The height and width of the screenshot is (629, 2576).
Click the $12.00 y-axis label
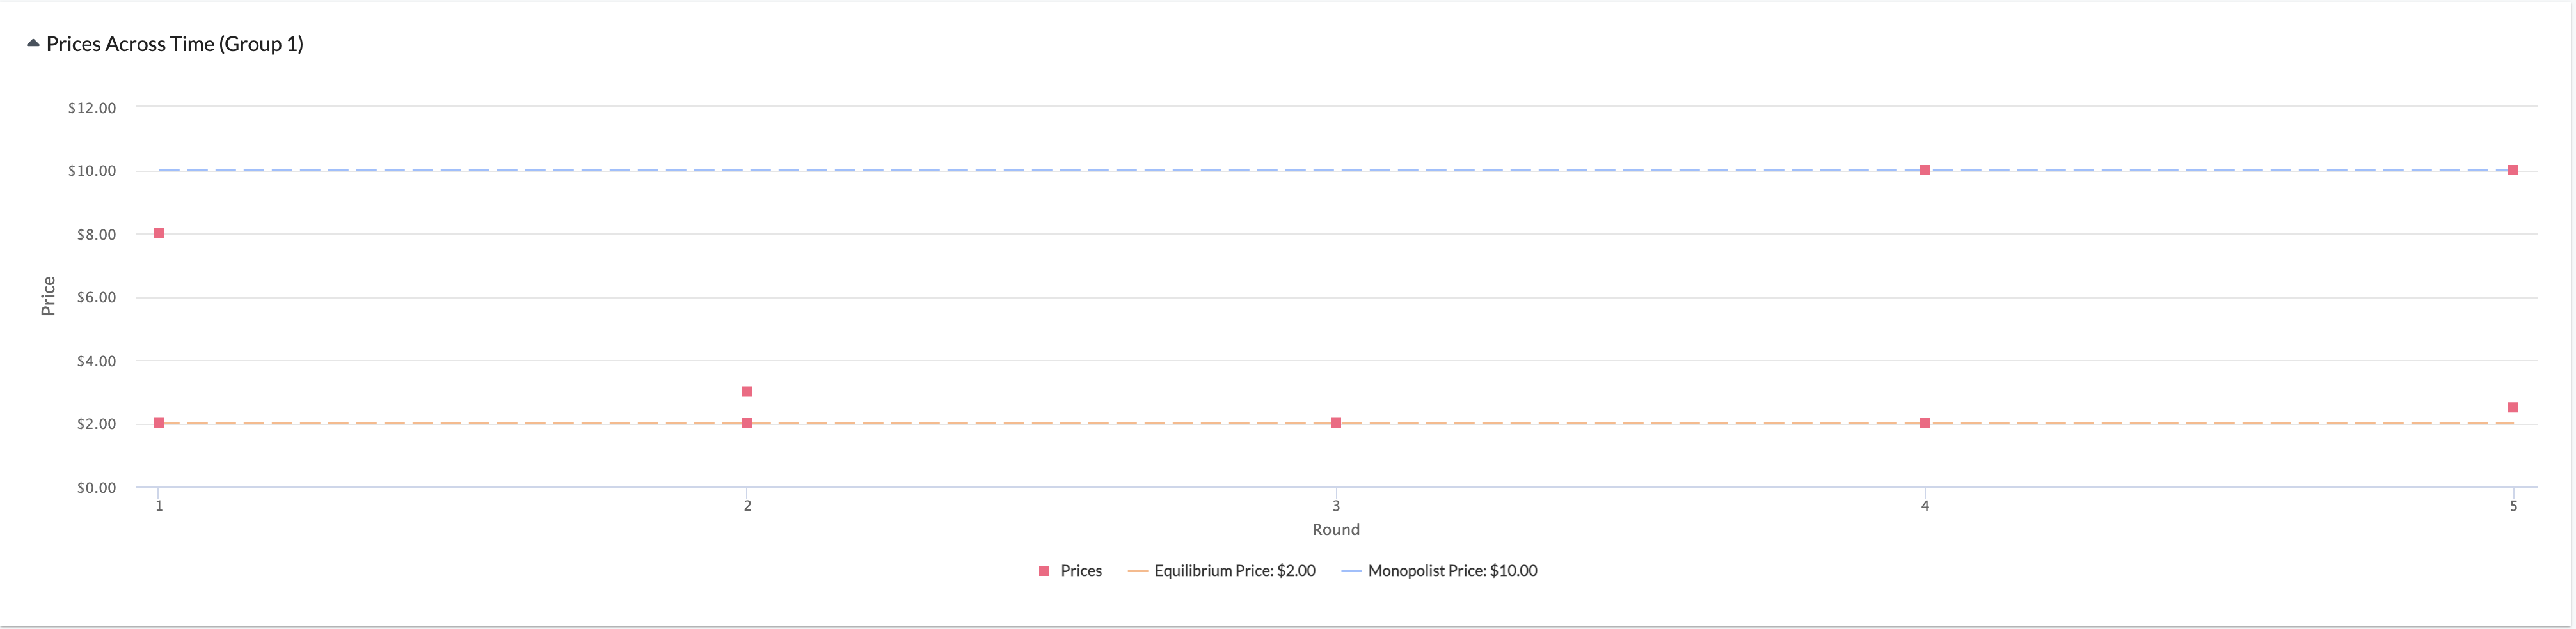click(92, 108)
